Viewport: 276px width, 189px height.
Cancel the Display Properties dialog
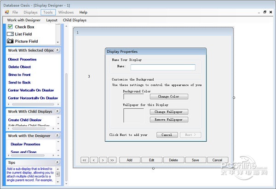[x=167, y=135]
